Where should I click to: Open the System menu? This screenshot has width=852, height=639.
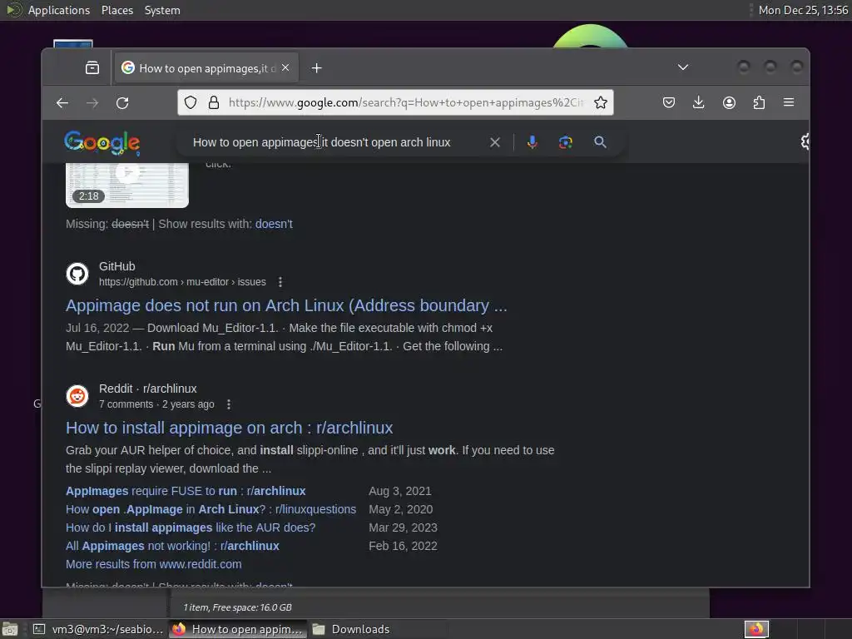click(162, 10)
